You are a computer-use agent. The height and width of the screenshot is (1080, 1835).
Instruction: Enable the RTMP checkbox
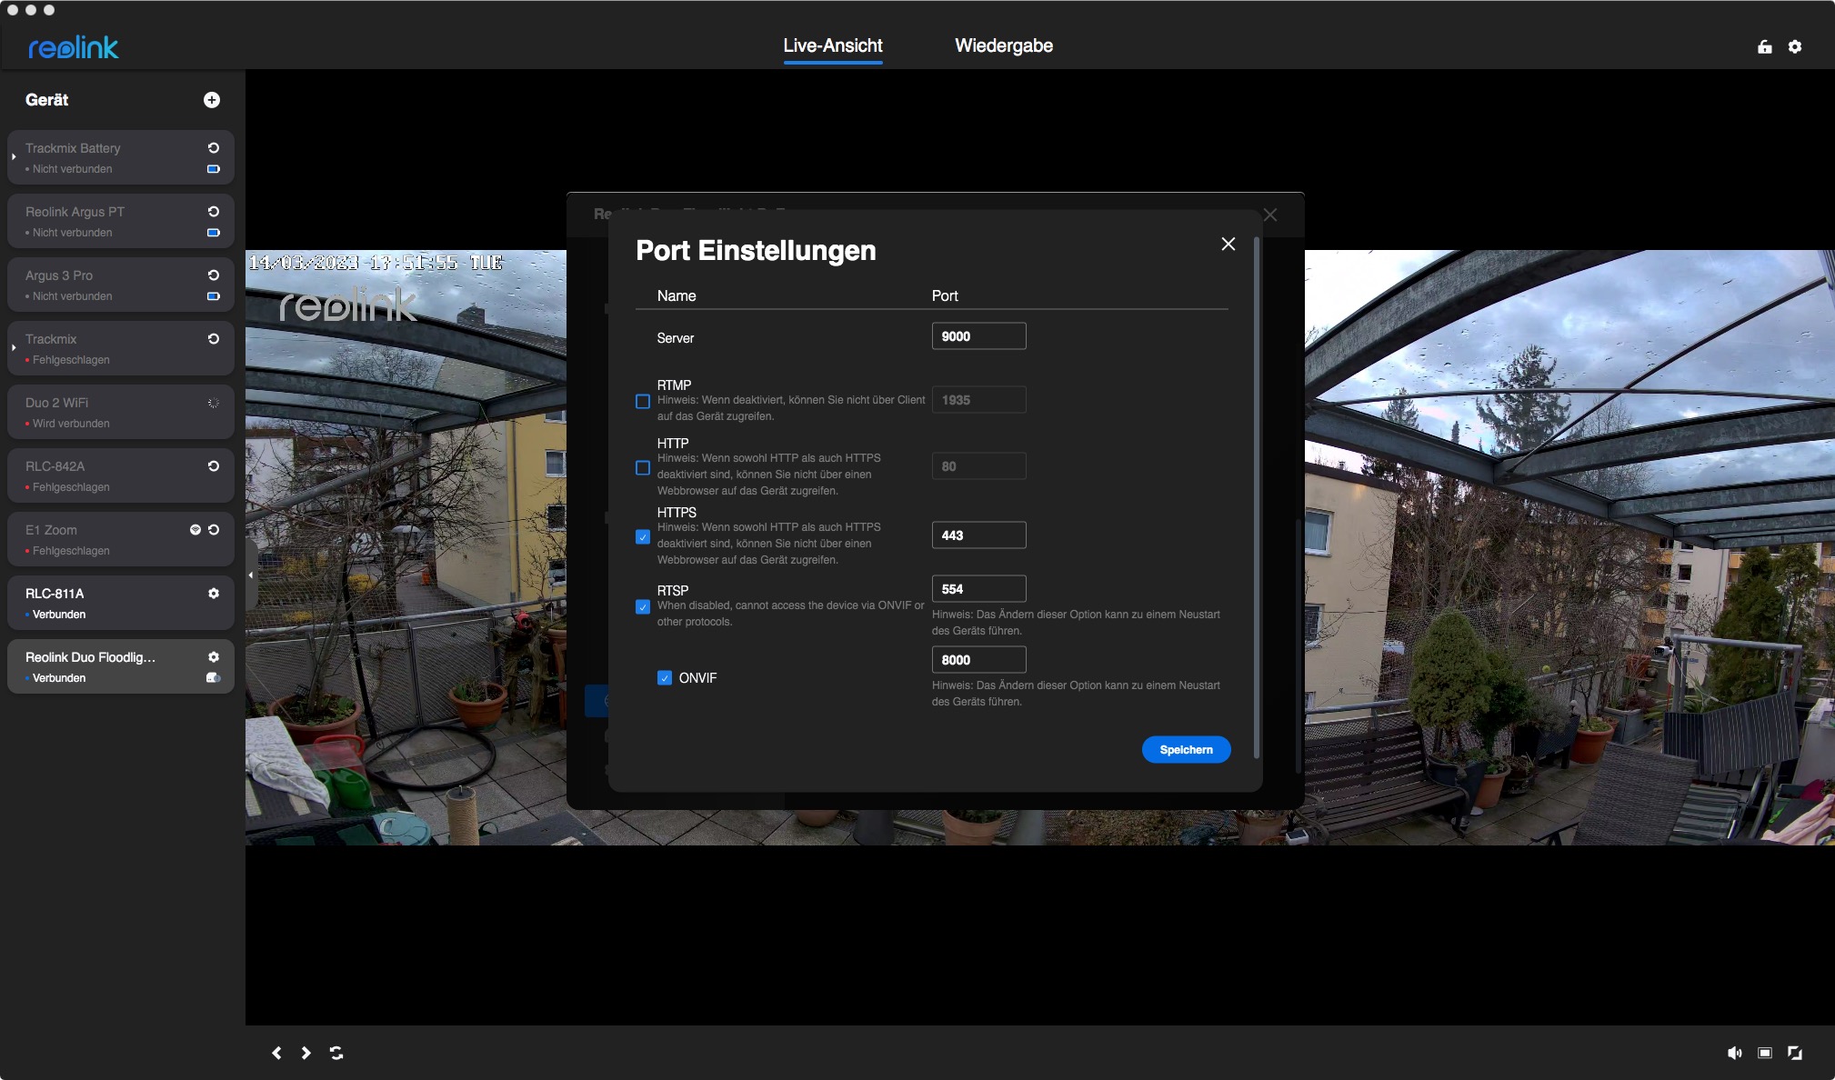point(643,401)
